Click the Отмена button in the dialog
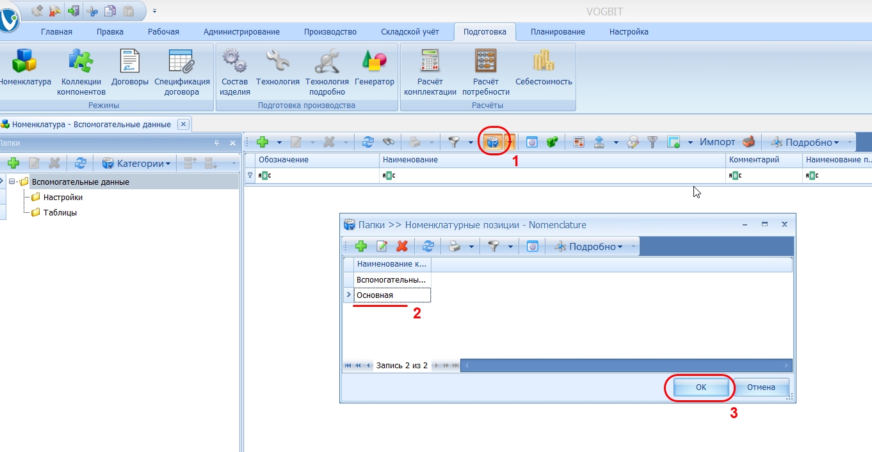The height and width of the screenshot is (452, 872). click(x=761, y=387)
